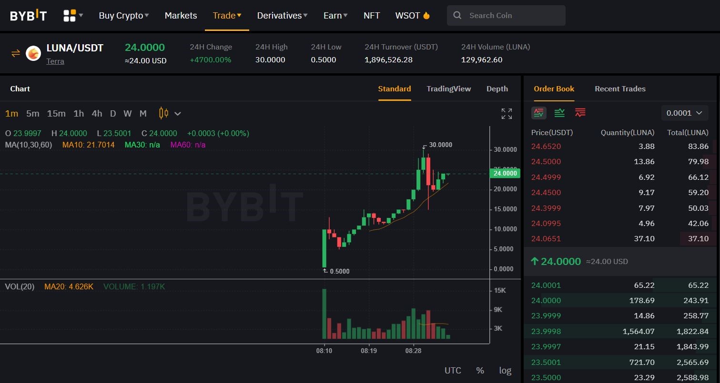Click the MA10: 21.7014 indicator label
This screenshot has width=720, height=383.
point(88,145)
